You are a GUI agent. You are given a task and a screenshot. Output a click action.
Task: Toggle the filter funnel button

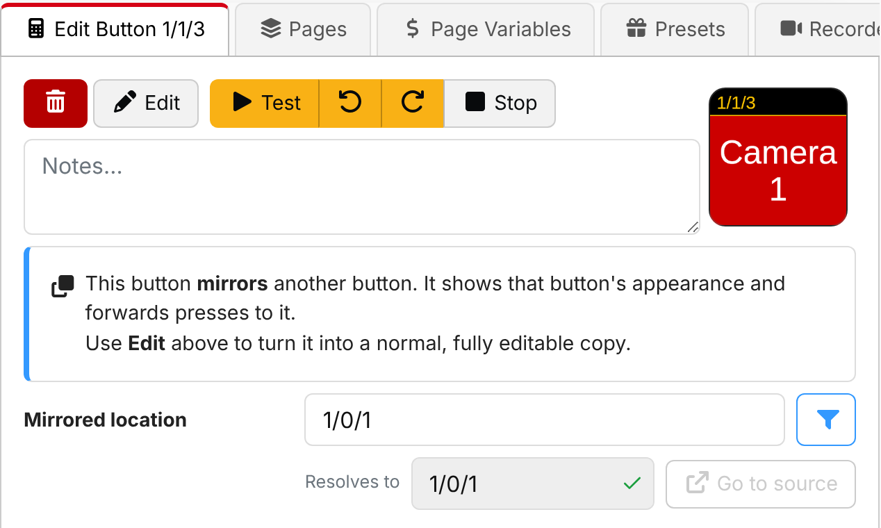[x=826, y=420]
